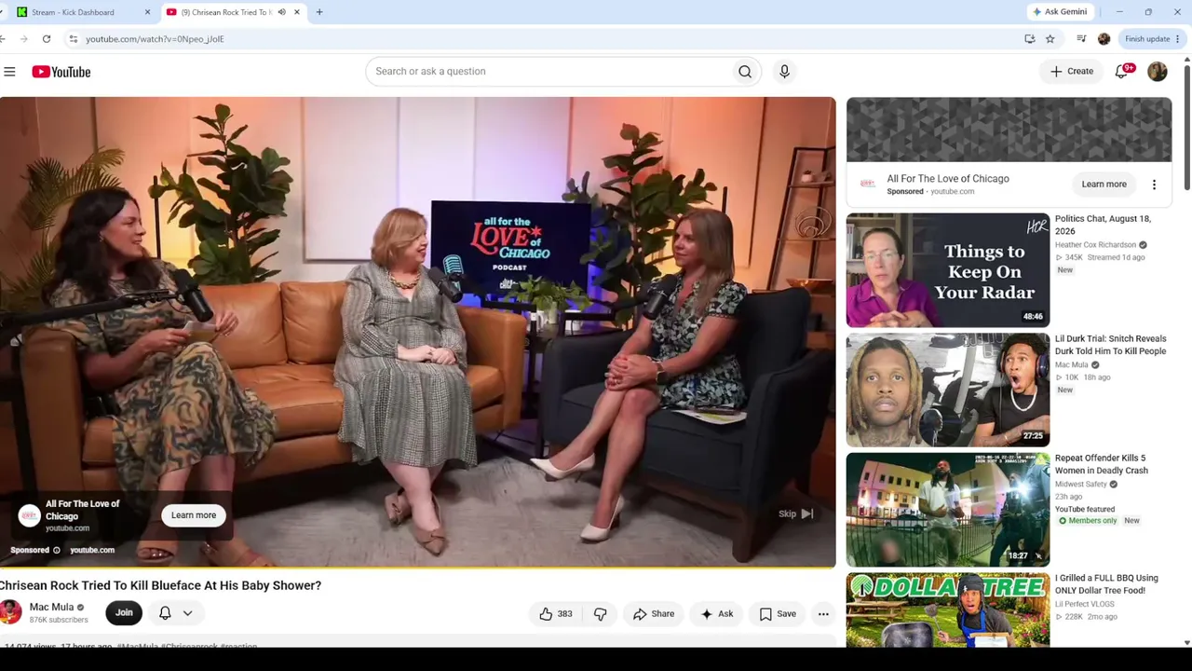The width and height of the screenshot is (1192, 671).
Task: Join the Mac Mula channel
Action: (x=124, y=613)
